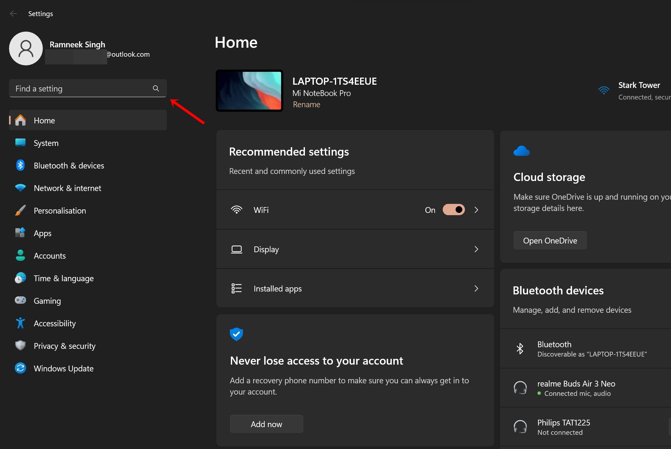Open Accessibility settings
The width and height of the screenshot is (671, 449).
tap(88, 323)
